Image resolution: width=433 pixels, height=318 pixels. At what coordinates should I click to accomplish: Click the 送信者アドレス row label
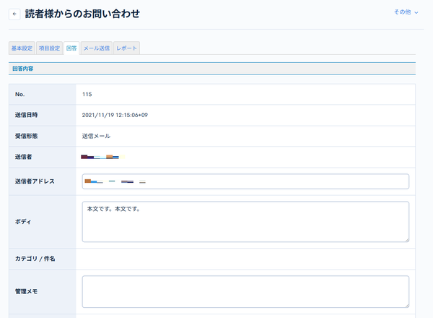[35, 181]
